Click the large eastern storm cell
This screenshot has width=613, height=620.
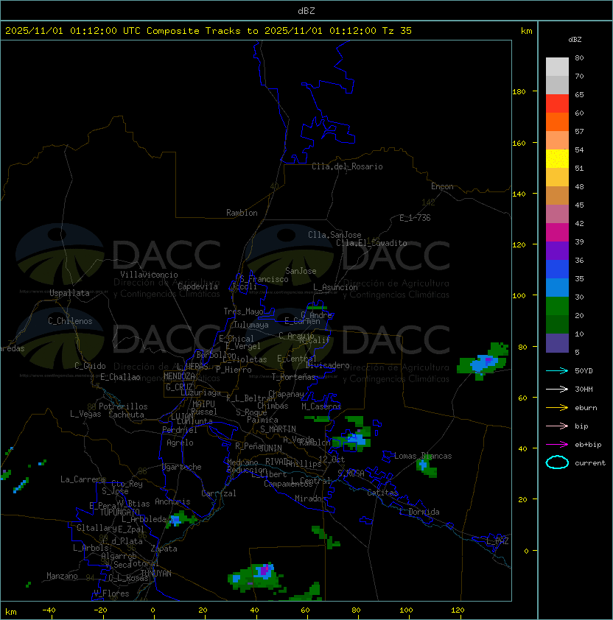(x=483, y=362)
